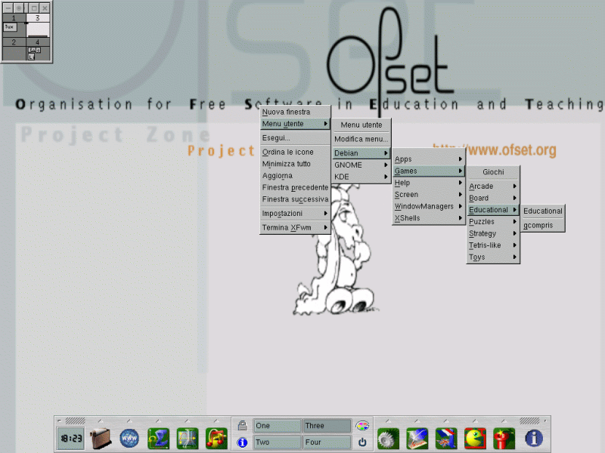Expand the Strategy submenu
This screenshot has width=605, height=453.
pyautogui.click(x=493, y=233)
